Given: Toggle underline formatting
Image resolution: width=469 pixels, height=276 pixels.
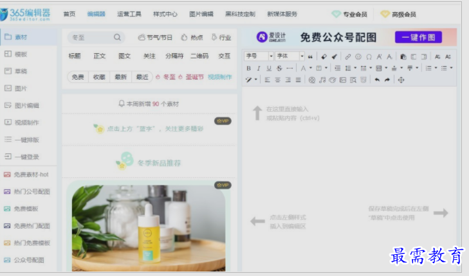Looking at the screenshot, I should point(269,68).
